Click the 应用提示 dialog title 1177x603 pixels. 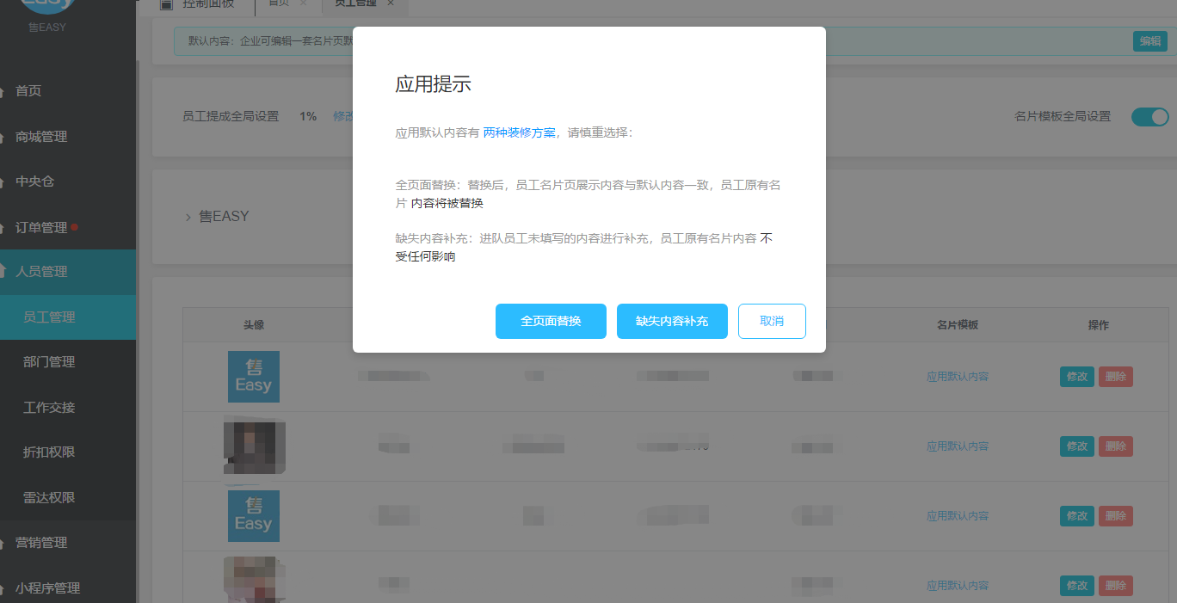pos(433,84)
